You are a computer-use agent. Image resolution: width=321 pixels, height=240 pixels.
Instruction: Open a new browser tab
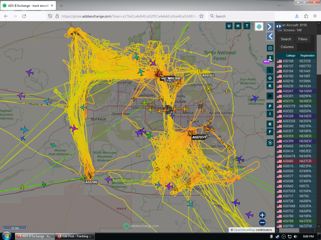tap(61, 6)
